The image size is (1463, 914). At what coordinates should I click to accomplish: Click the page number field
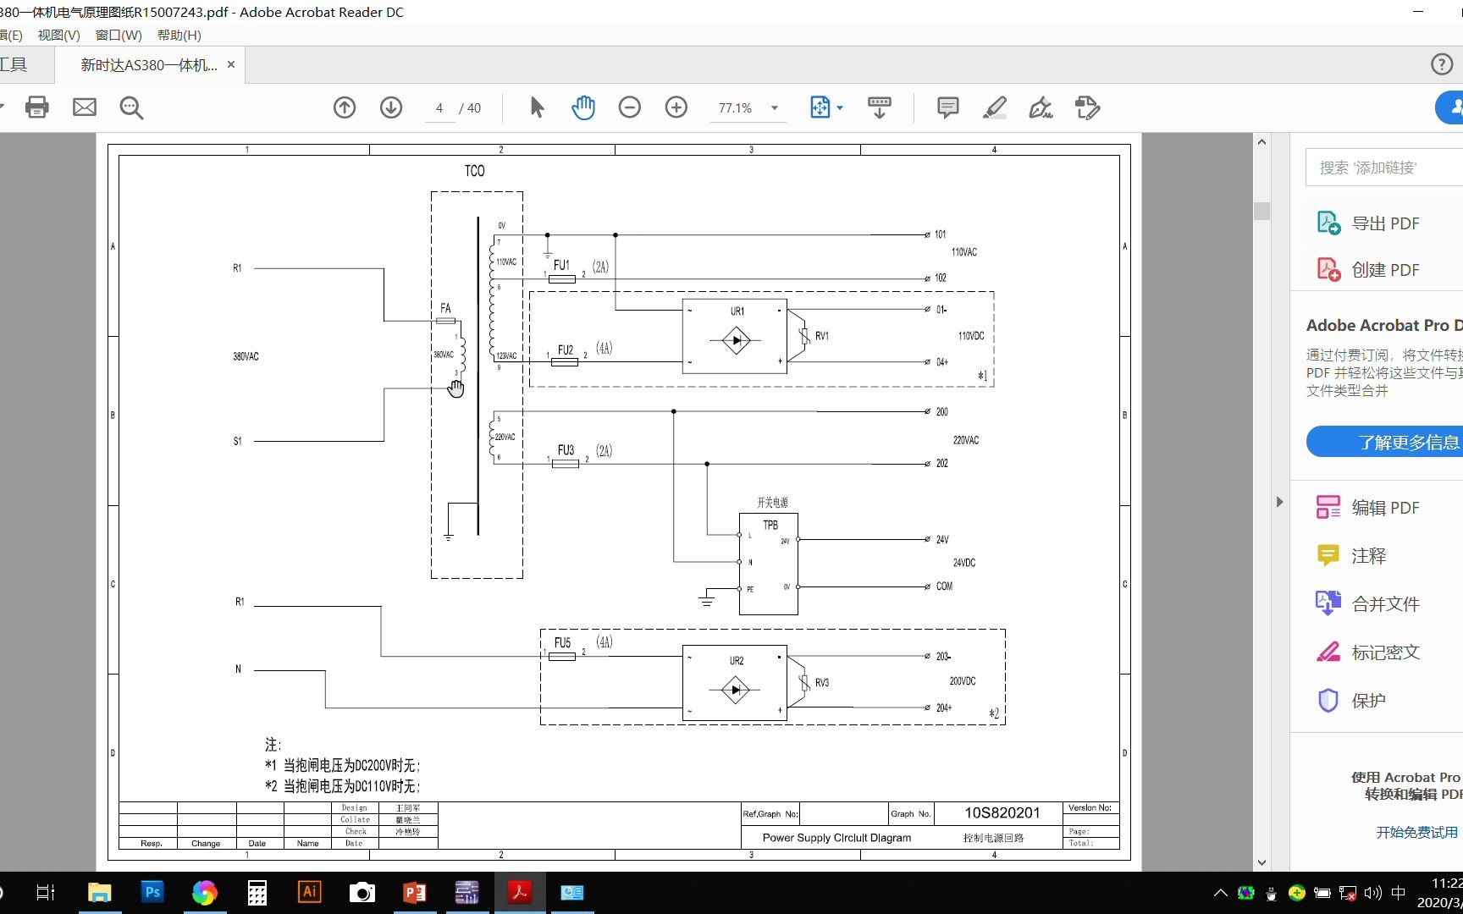coord(439,108)
